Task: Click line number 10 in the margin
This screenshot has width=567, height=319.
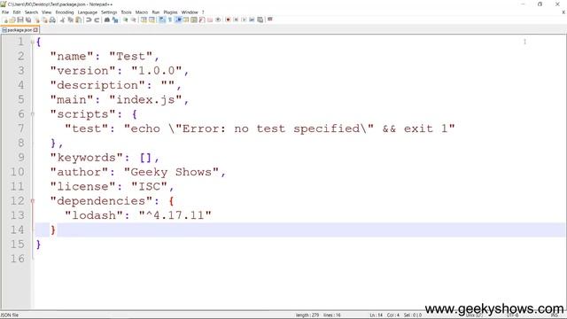Action: click(x=17, y=172)
